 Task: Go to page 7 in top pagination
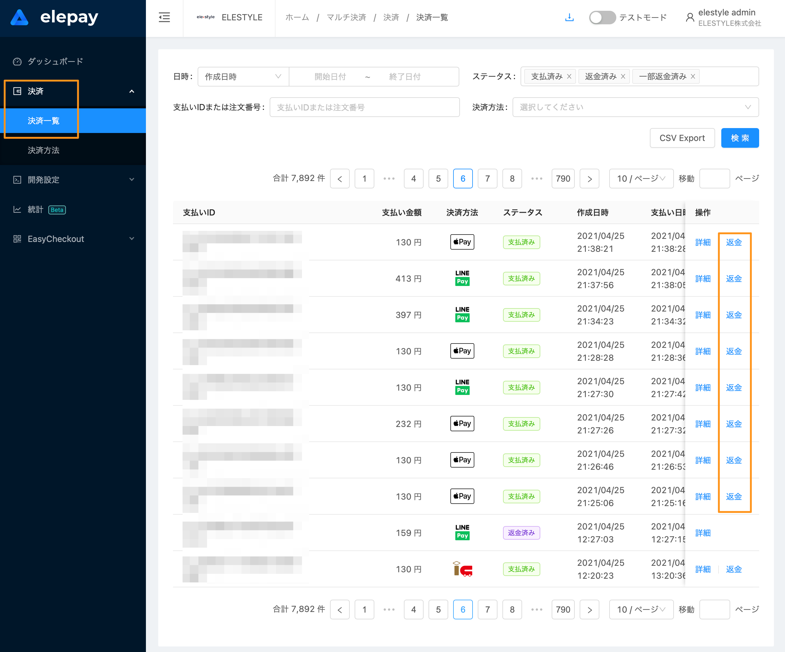pyautogui.click(x=487, y=179)
